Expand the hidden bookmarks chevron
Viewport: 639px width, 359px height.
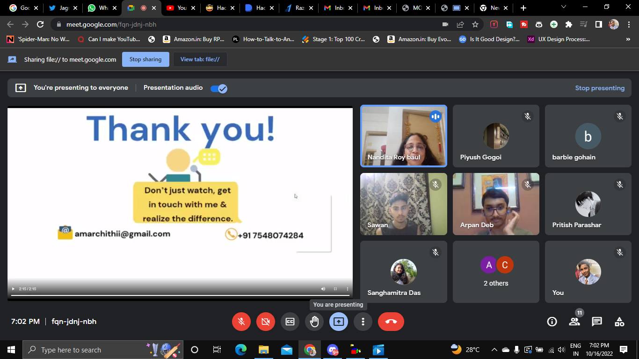(x=628, y=39)
